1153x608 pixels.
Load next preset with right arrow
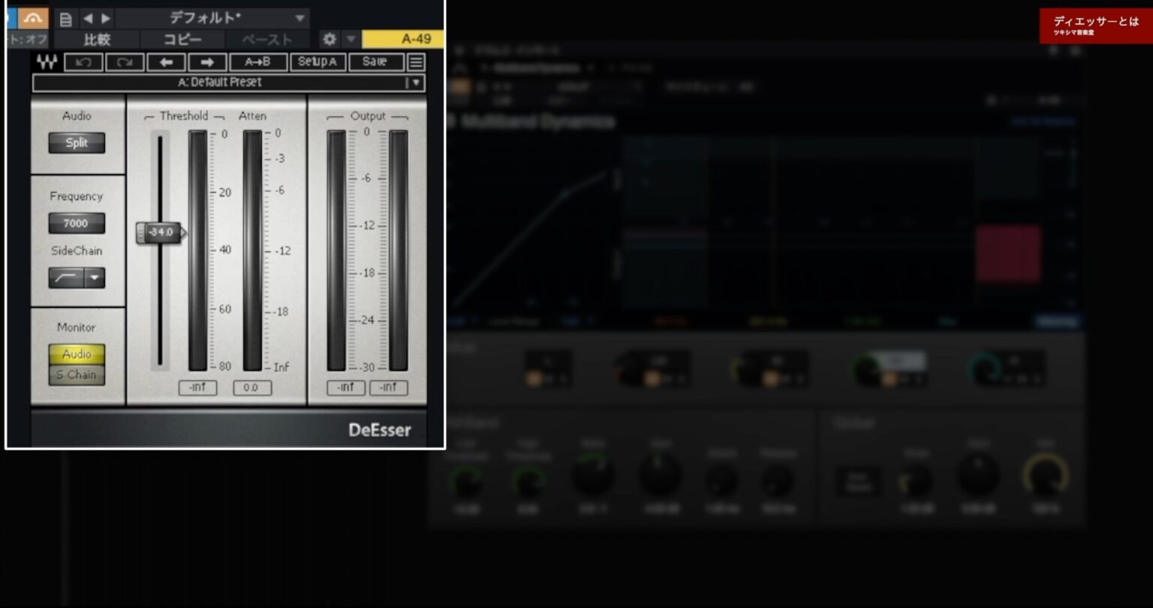207,62
